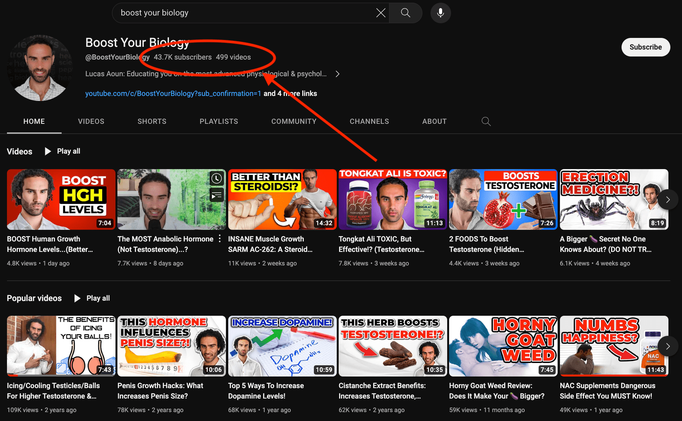The image size is (682, 421).
Task: Expand channel description chevron
Action: (338, 74)
